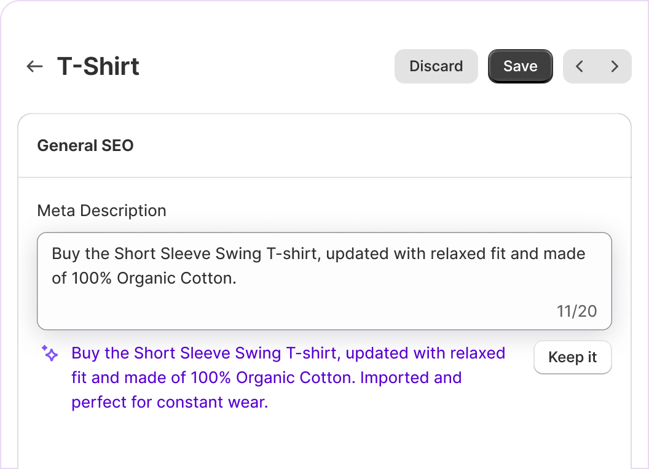Accept the AI suggestion with Keep it
This screenshot has height=469, width=649.
pyautogui.click(x=572, y=357)
